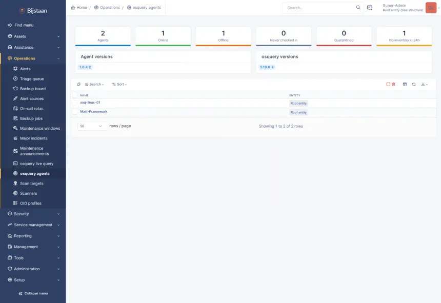This screenshot has height=303, width=441.
Task: Open the Sort dropdown
Action: (x=119, y=84)
